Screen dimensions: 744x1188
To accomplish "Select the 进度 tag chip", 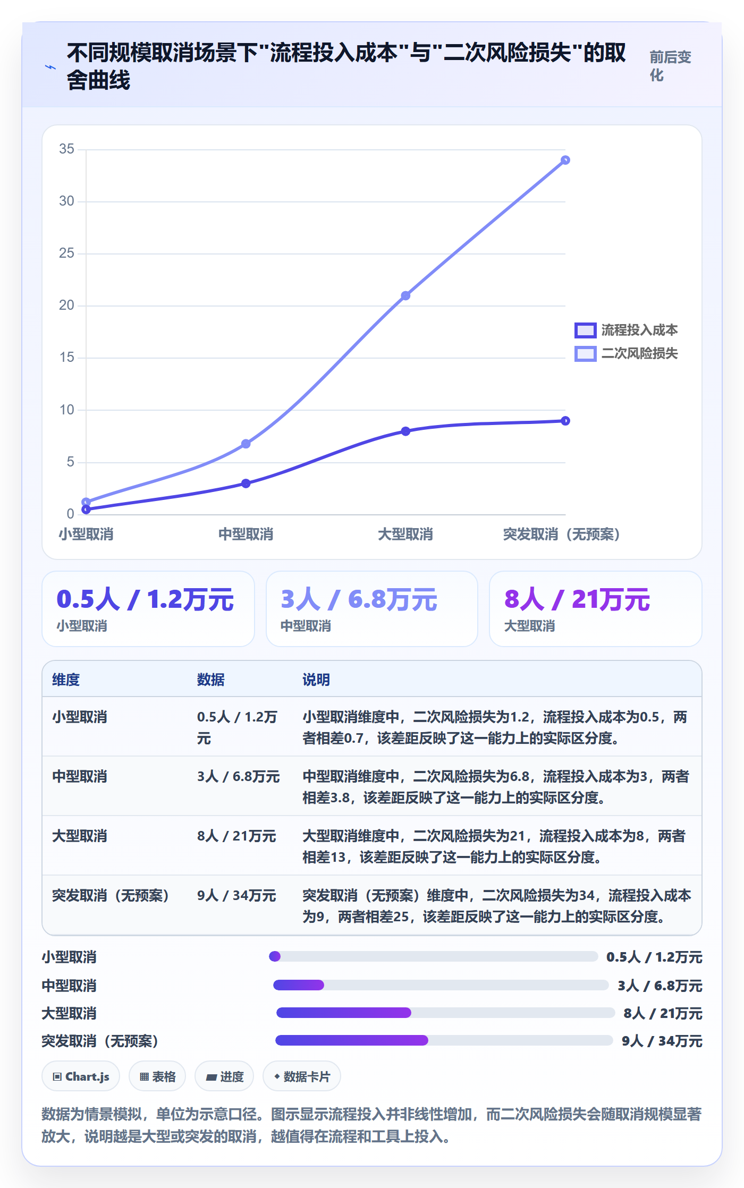I will coord(224,1076).
